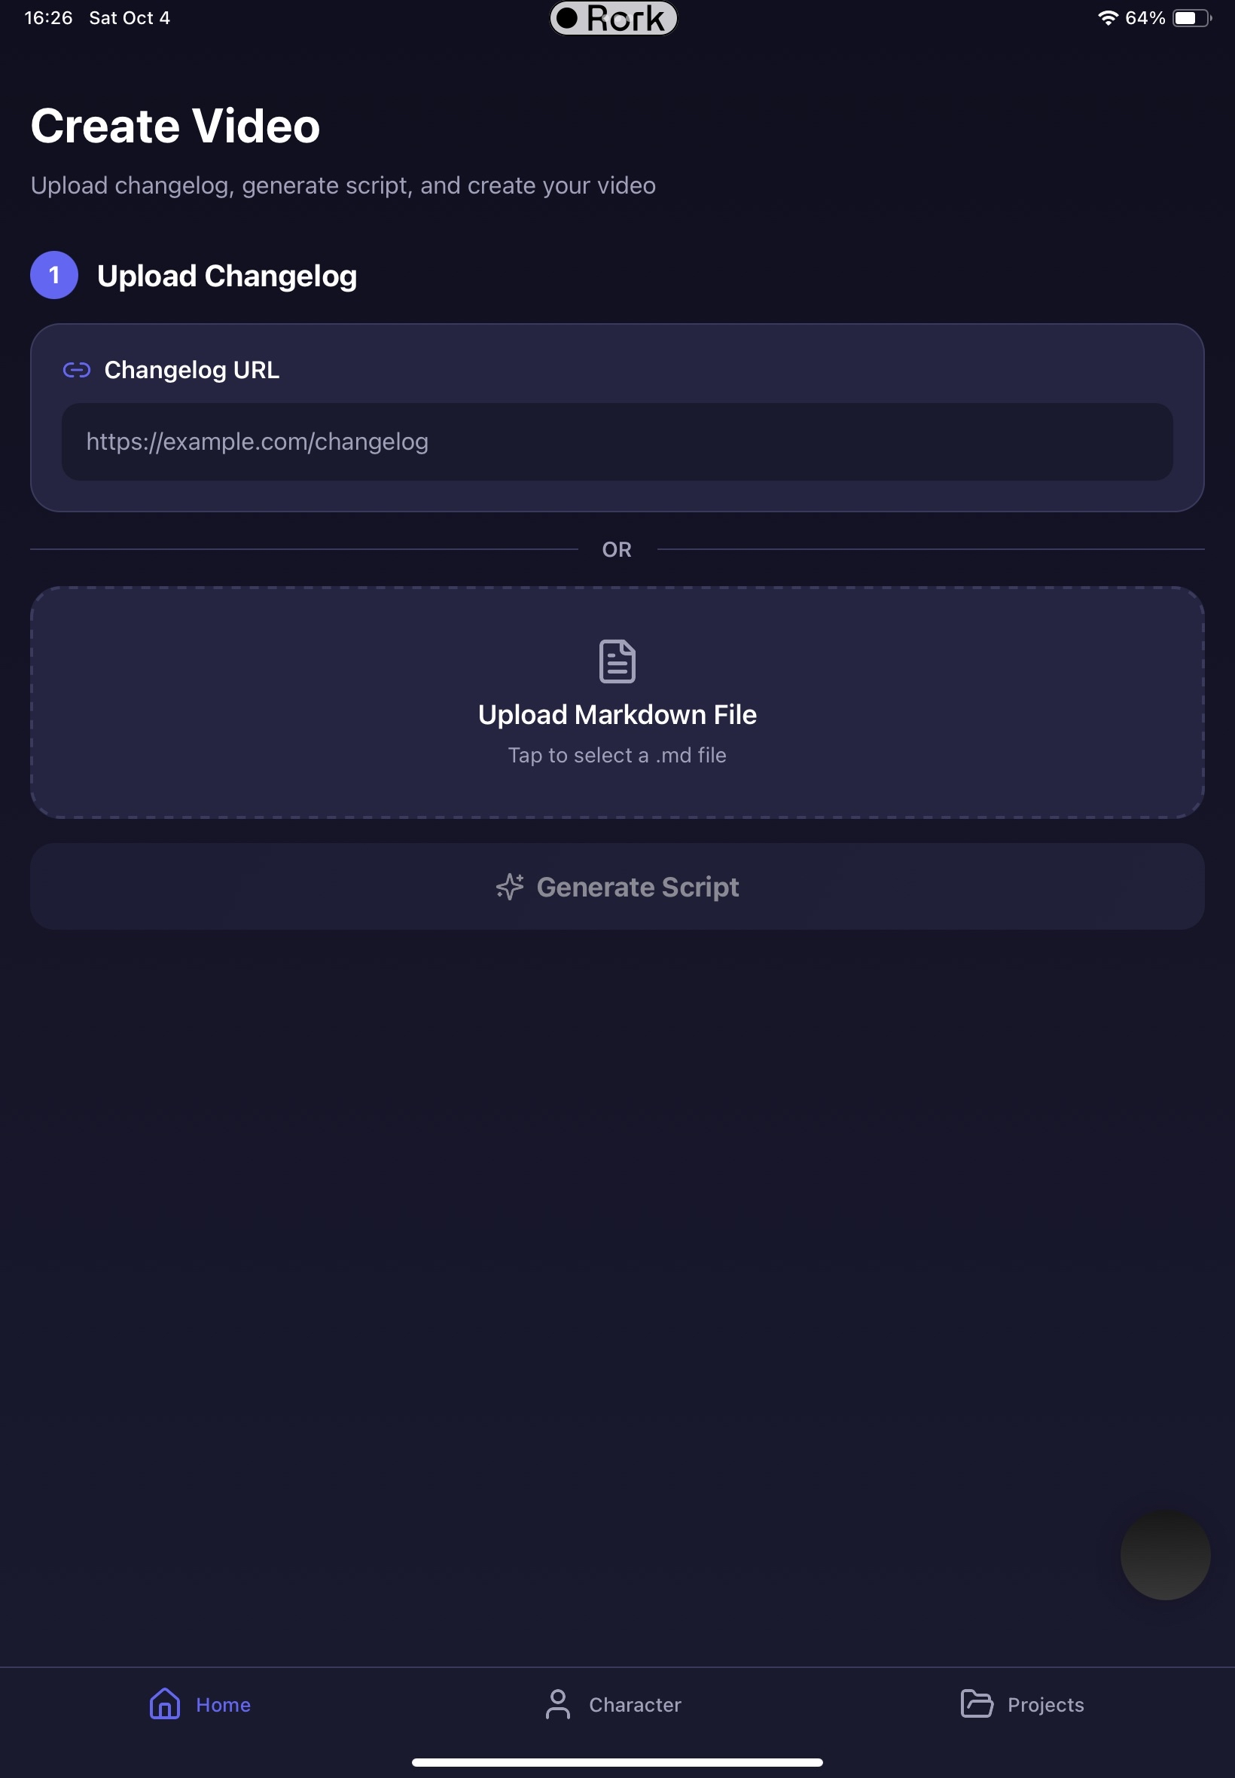Tap the Rork pill at top

(614, 18)
